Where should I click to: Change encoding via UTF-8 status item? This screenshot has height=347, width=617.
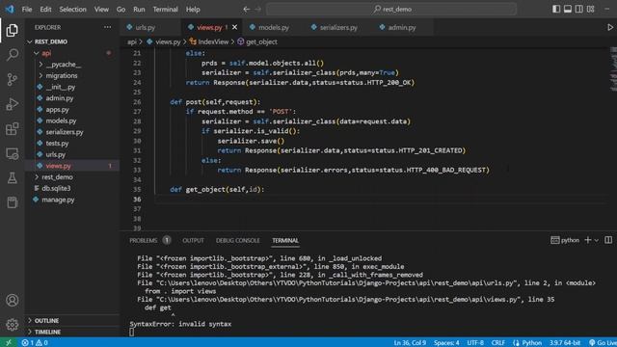[475, 343]
